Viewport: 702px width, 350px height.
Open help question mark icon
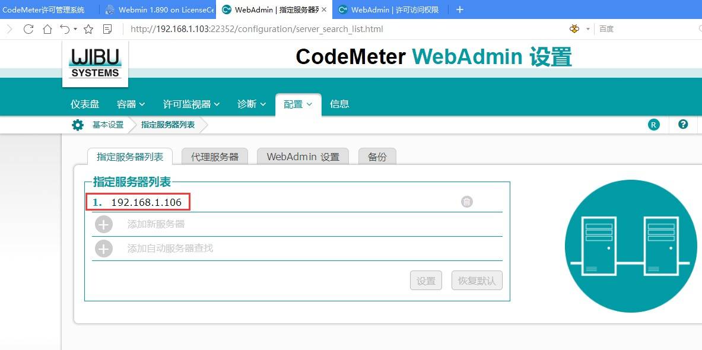tap(683, 125)
